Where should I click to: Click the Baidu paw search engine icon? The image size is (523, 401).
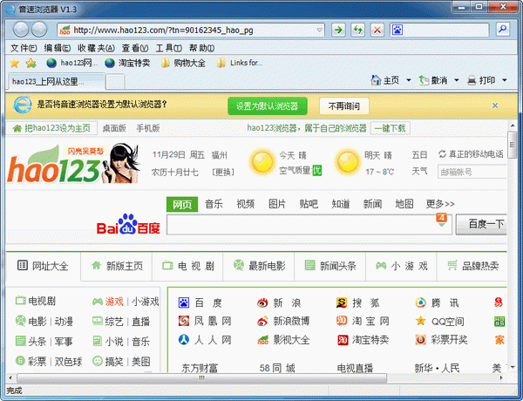coord(397,30)
